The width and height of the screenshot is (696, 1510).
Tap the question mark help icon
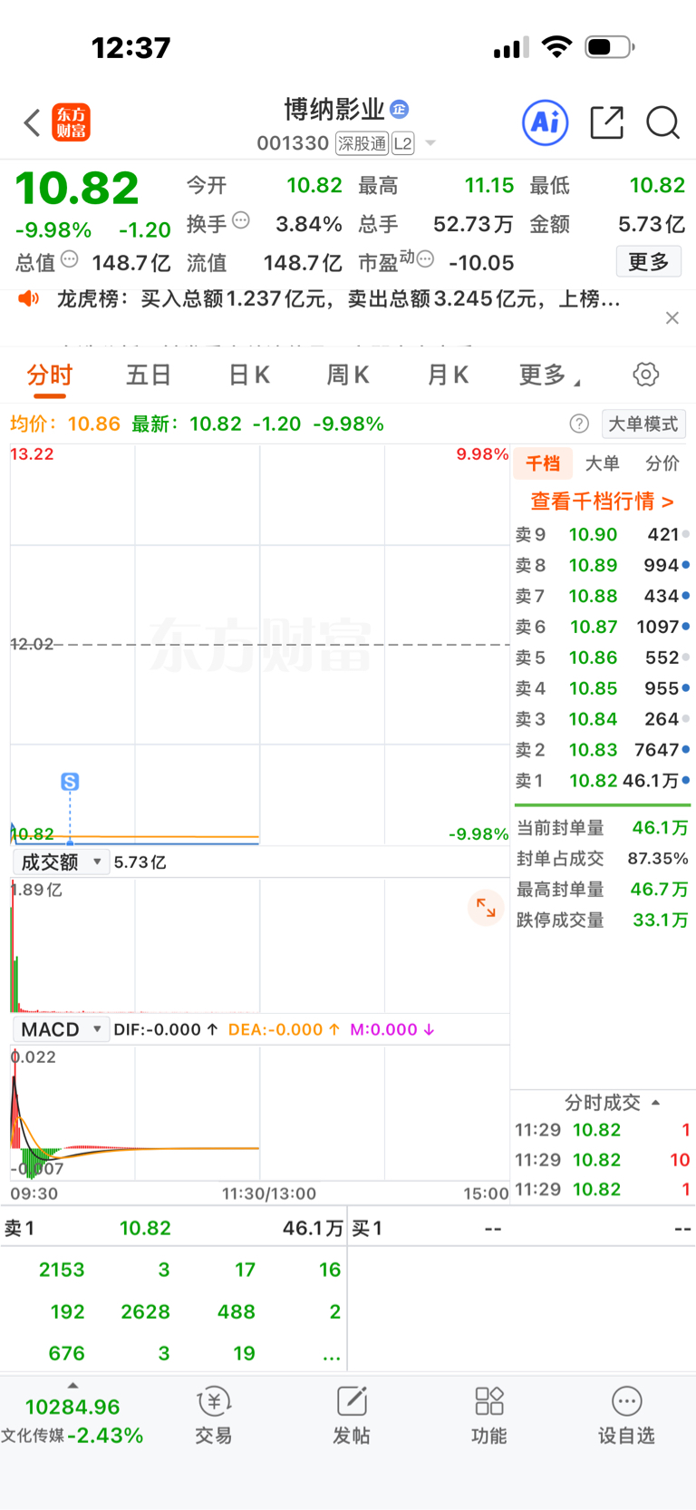tap(579, 424)
